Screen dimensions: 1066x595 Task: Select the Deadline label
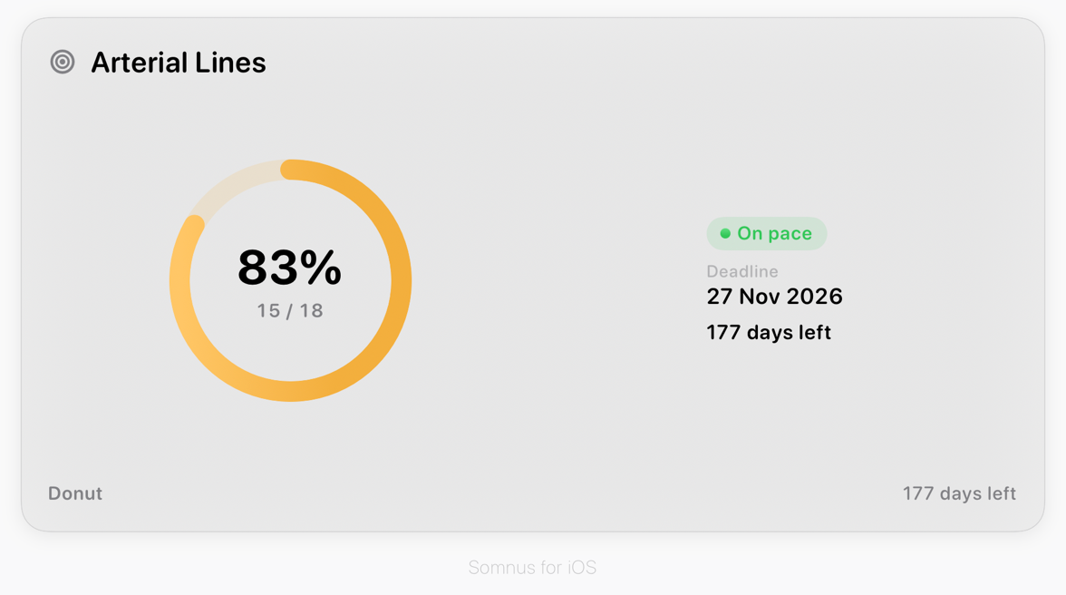coord(741,271)
